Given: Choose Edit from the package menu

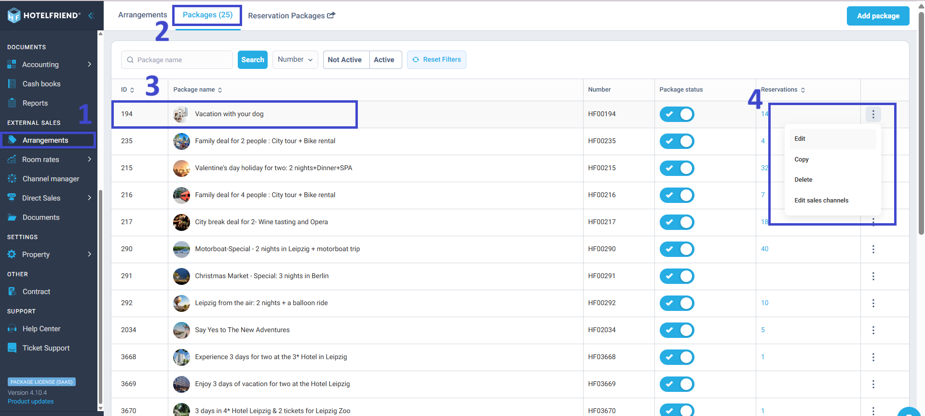Looking at the screenshot, I should (x=833, y=139).
